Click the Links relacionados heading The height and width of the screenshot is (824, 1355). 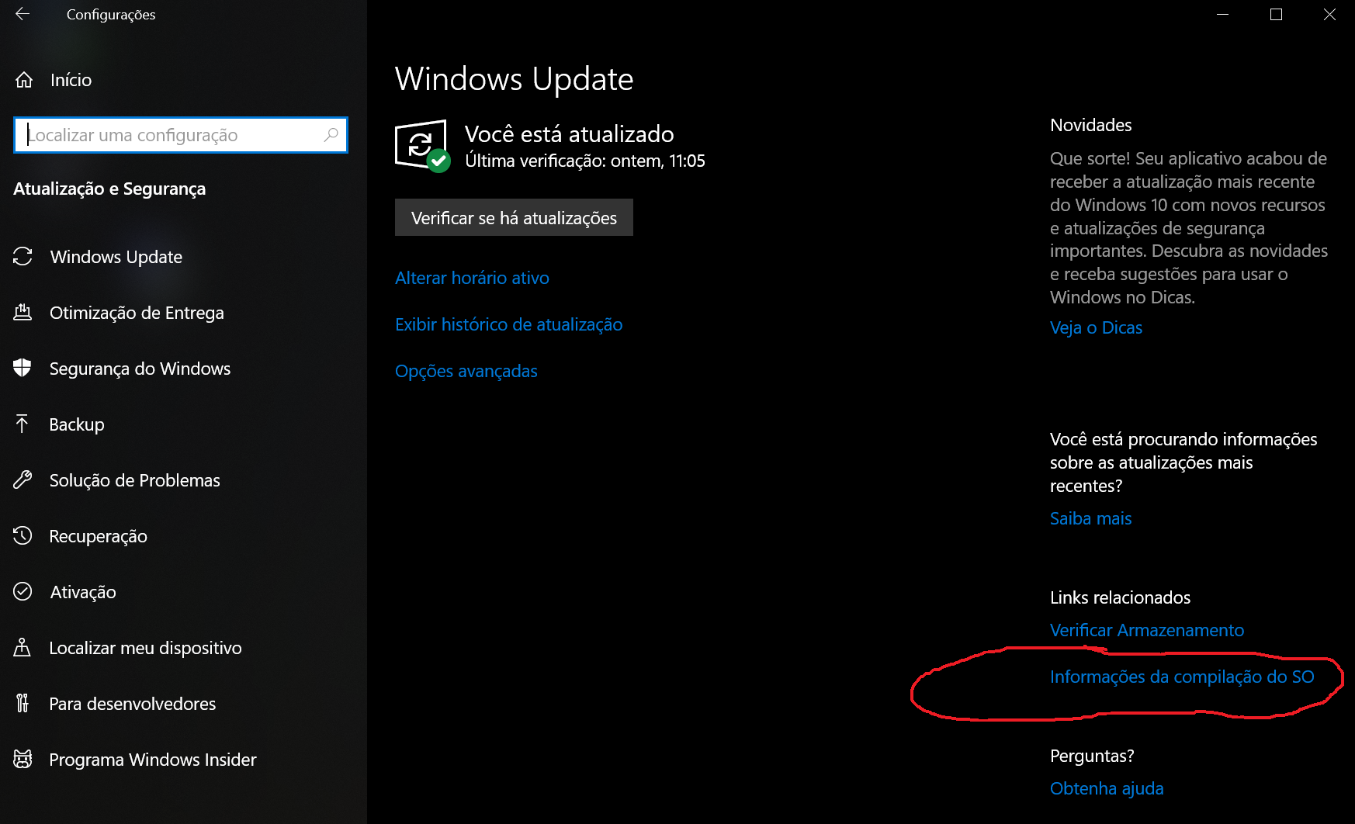[x=1120, y=597]
